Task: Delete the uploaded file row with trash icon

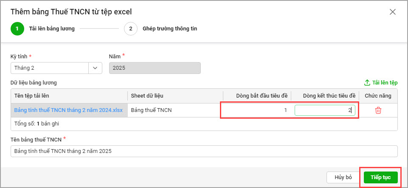Action: [378, 110]
